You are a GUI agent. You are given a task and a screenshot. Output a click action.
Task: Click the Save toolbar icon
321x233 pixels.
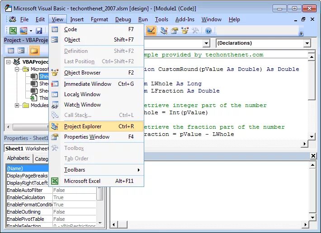(39, 31)
